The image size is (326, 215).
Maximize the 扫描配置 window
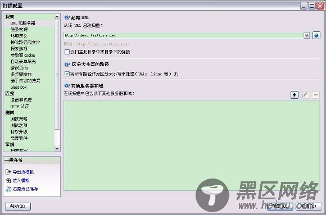coord(311,6)
